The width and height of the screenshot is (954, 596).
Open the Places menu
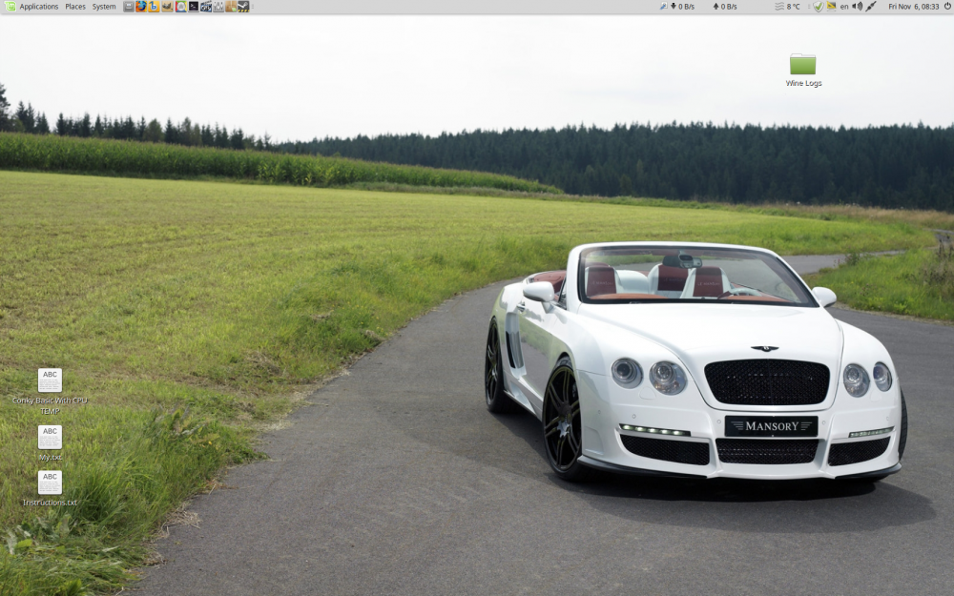pyautogui.click(x=75, y=7)
